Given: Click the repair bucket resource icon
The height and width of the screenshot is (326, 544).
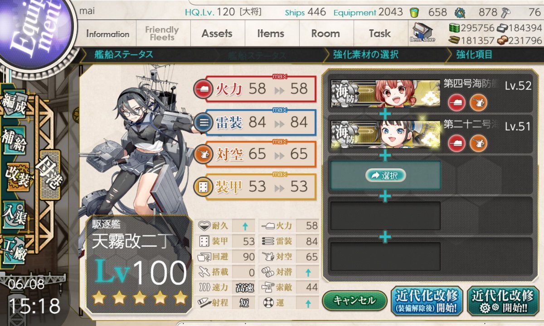Looking at the screenshot, I should tap(414, 12).
